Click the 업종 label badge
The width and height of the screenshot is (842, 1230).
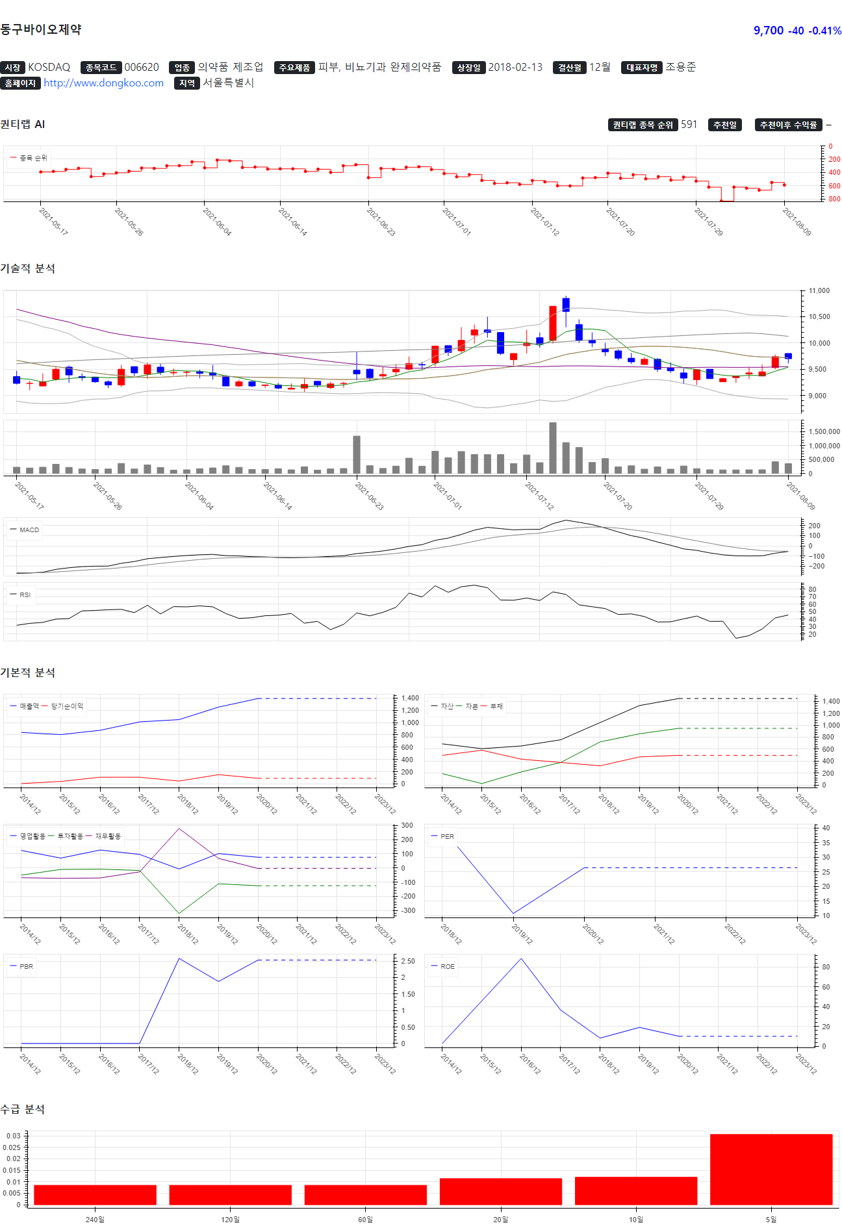click(x=182, y=68)
